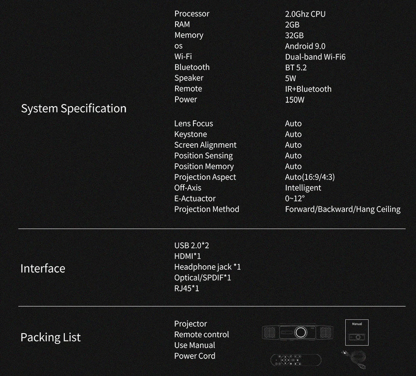Select the BT 5.2 Bluetooth value
Screen dimensions: 416x376
(295, 67)
